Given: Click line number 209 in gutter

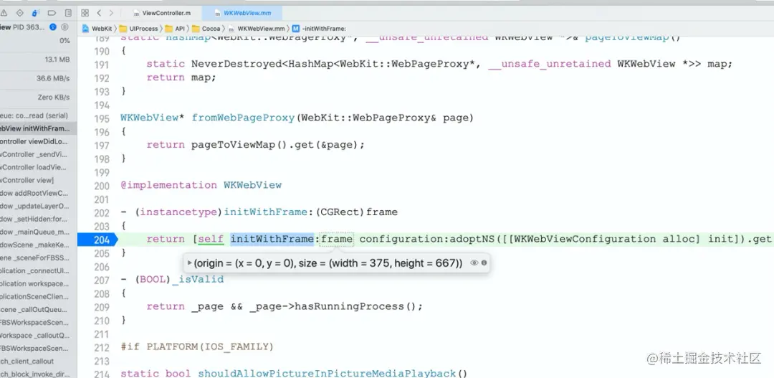Looking at the screenshot, I should coord(101,307).
